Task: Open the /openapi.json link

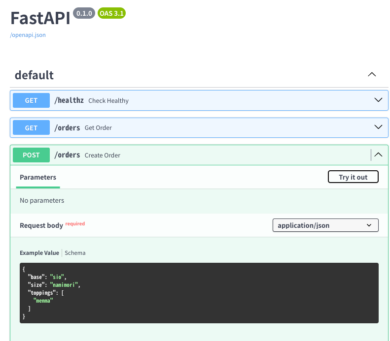Action: pos(28,35)
